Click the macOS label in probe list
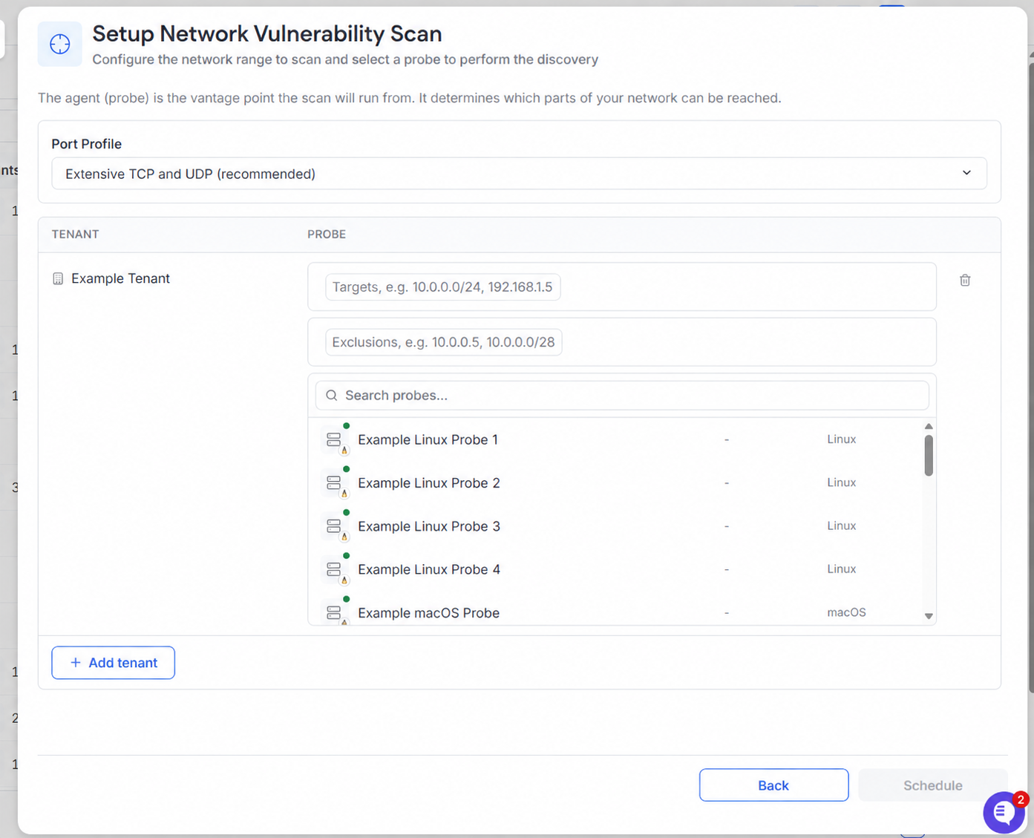The image size is (1034, 838). 846,612
